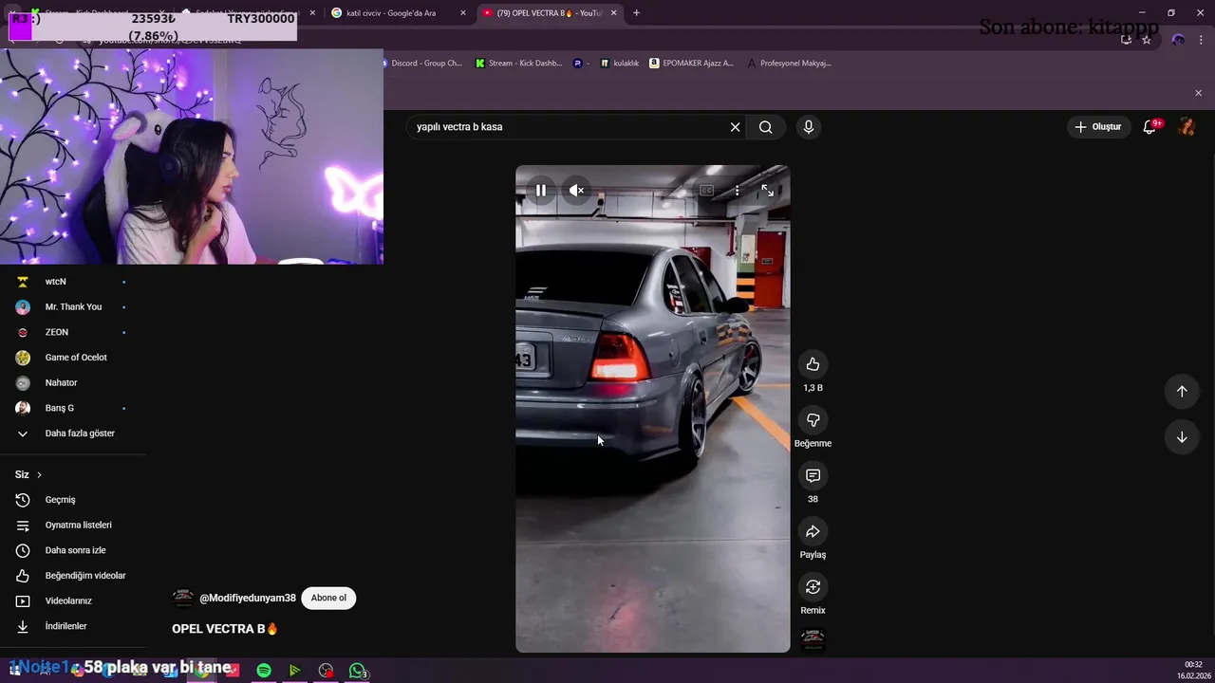Image resolution: width=1215 pixels, height=683 pixels.
Task: Open Spotify from the taskbar
Action: pos(264,671)
